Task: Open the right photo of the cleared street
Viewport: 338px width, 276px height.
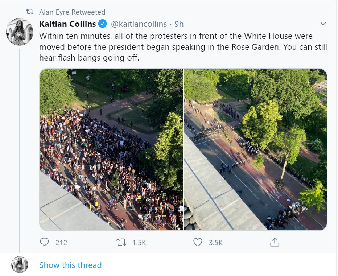Action: [255, 149]
